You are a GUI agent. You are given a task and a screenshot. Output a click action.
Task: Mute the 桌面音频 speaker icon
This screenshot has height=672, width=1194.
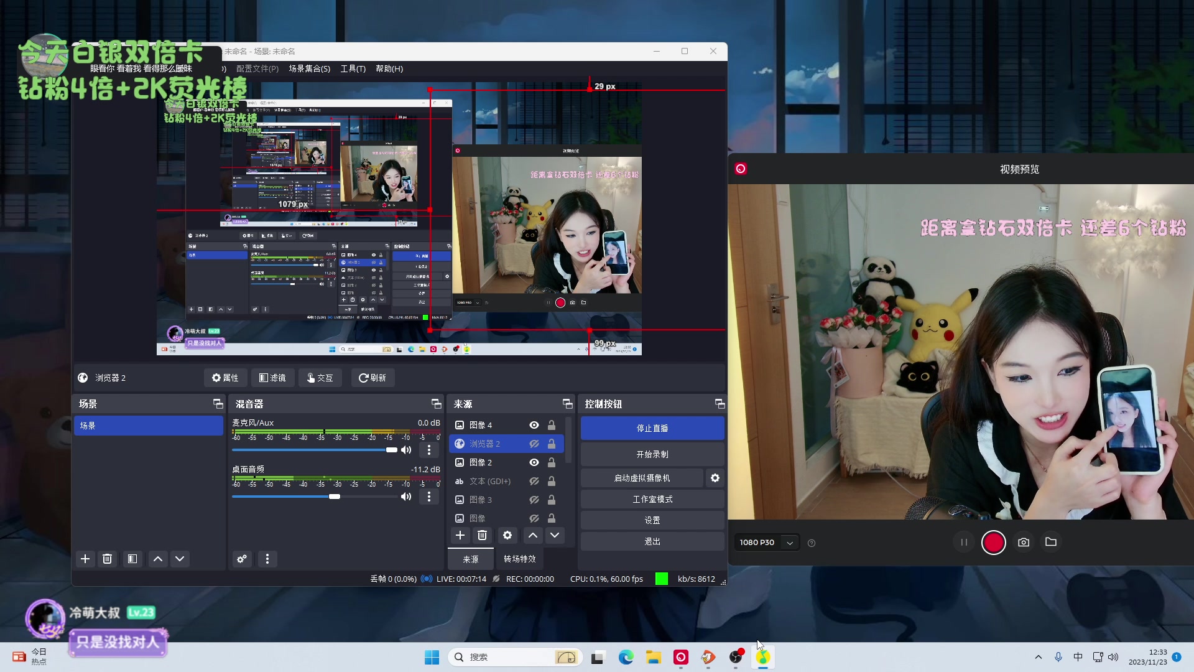click(406, 497)
